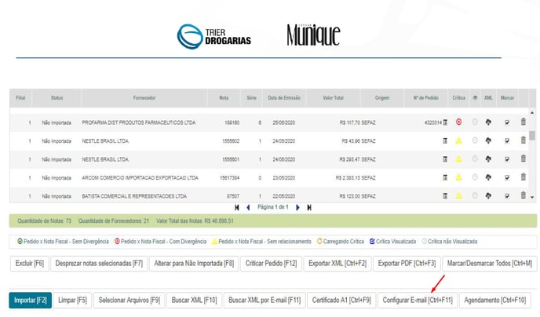
Task: Download XML for the BATISTA COMERCIAL row
Action: [488, 195]
